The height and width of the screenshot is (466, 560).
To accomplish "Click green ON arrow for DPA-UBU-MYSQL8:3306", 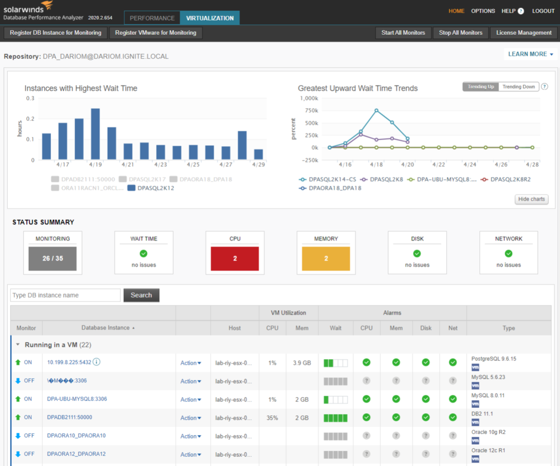I will (18, 399).
